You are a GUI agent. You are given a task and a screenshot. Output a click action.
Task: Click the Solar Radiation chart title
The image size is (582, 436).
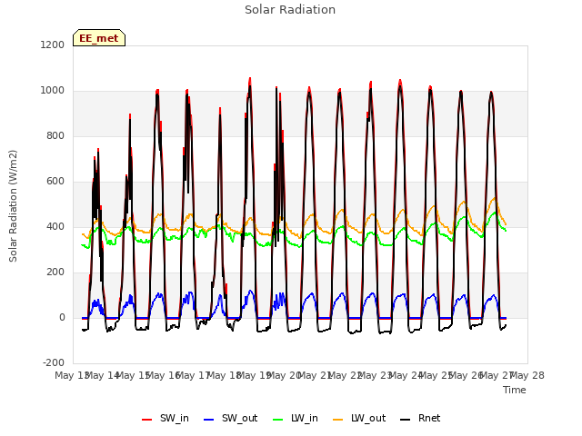(x=290, y=10)
